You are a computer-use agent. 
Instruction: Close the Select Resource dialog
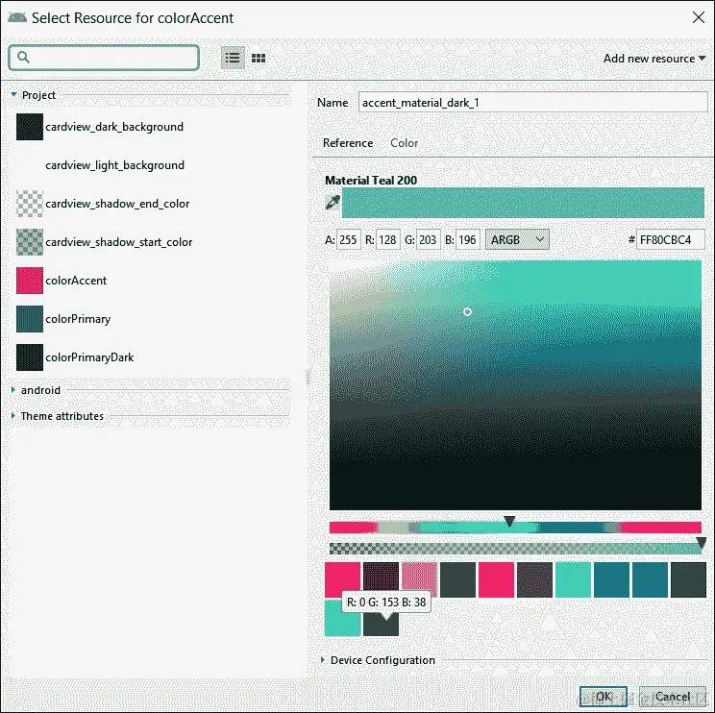(698, 18)
